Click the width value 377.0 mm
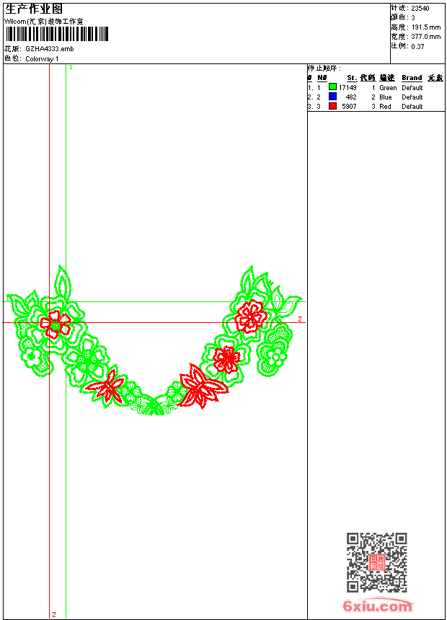This screenshot has height=620, width=447. (x=425, y=37)
